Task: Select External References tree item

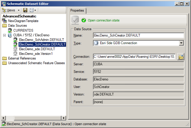Action: 22,58
